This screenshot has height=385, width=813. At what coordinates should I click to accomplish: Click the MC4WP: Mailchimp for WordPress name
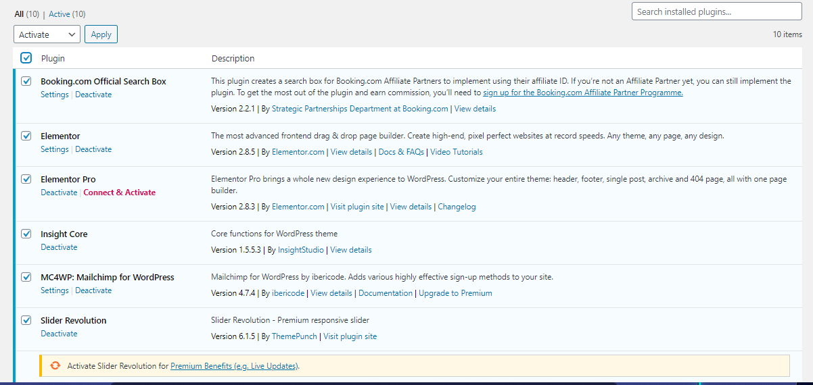[108, 277]
